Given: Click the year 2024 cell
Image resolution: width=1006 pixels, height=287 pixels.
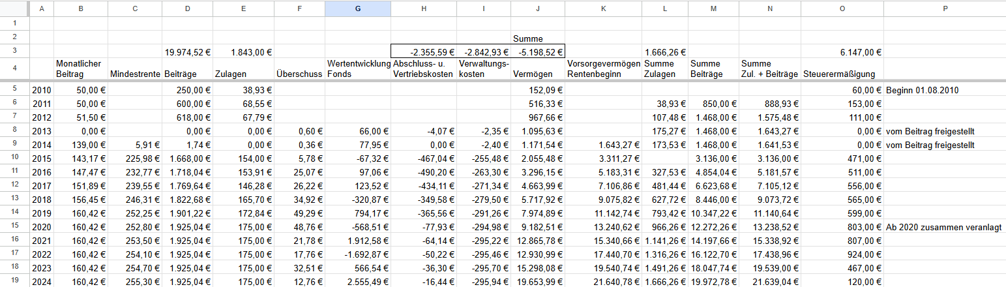Looking at the screenshot, I should click(41, 282).
